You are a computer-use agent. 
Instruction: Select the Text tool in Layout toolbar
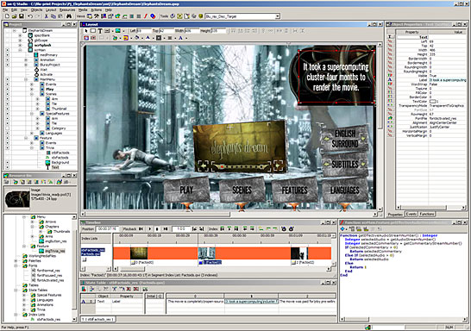100,31
